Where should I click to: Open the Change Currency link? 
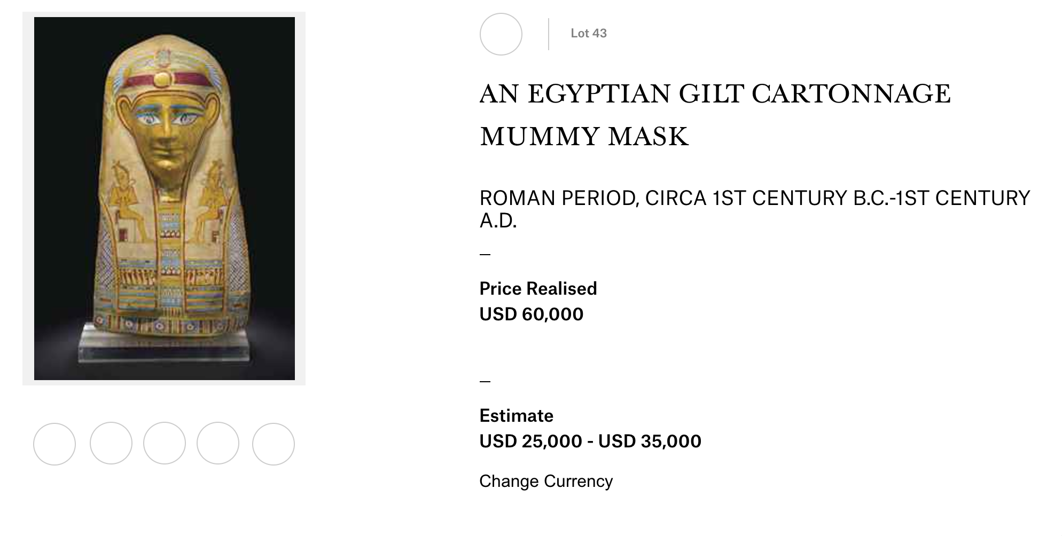[545, 481]
